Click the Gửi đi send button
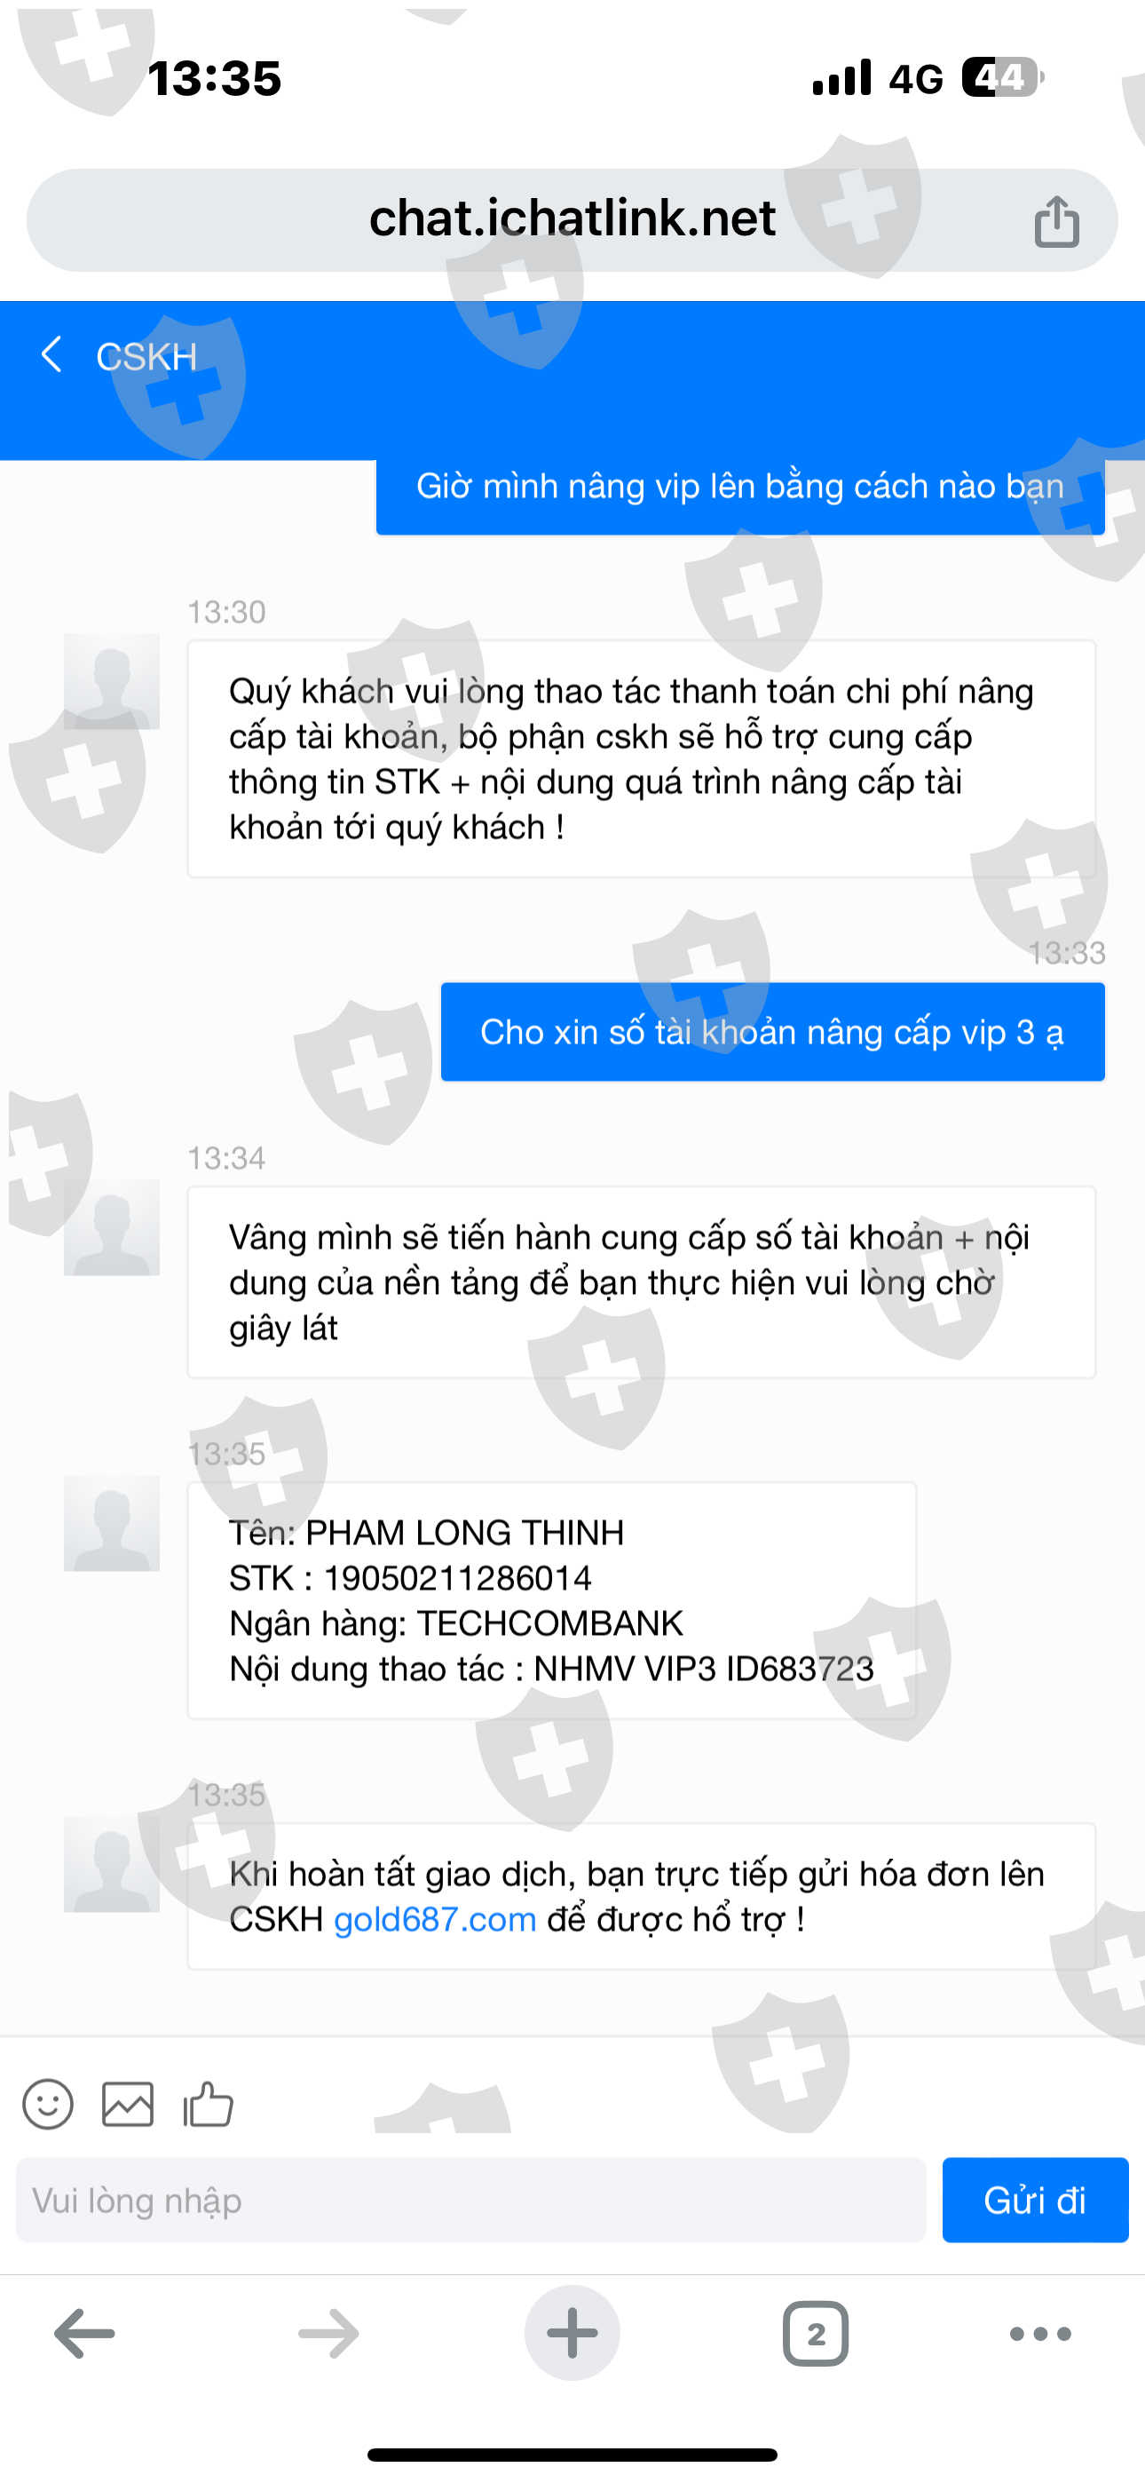Image resolution: width=1145 pixels, height=2483 pixels. pos(1035,2201)
